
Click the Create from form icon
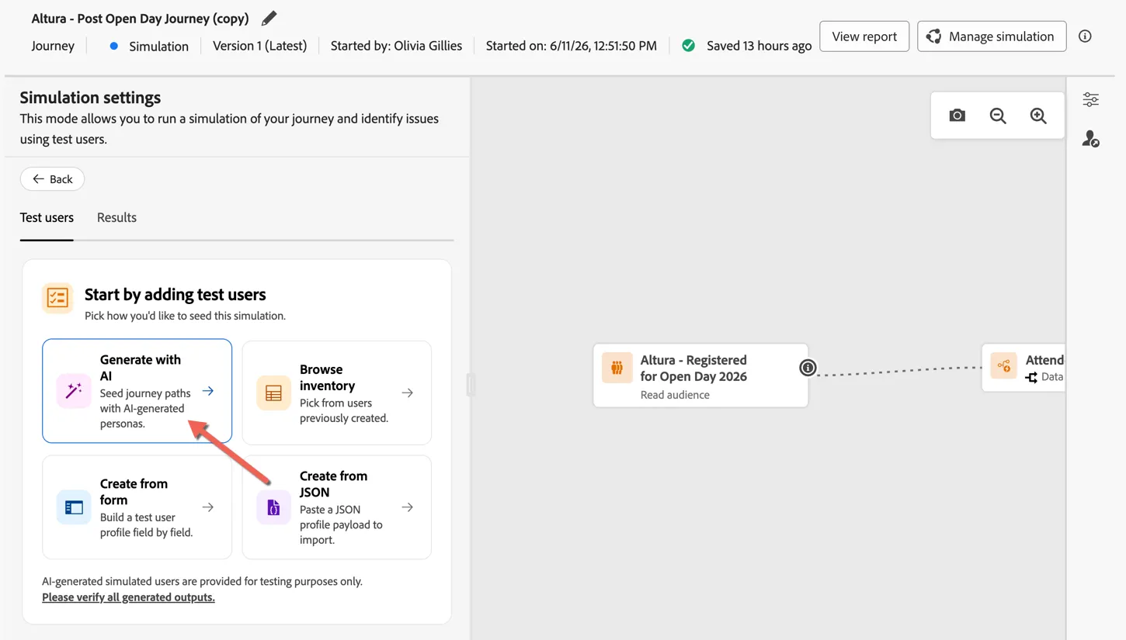point(74,507)
